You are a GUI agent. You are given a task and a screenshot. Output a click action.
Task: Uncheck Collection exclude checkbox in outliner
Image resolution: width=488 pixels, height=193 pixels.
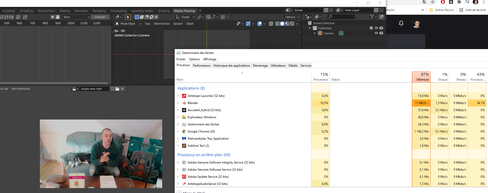(371, 28)
